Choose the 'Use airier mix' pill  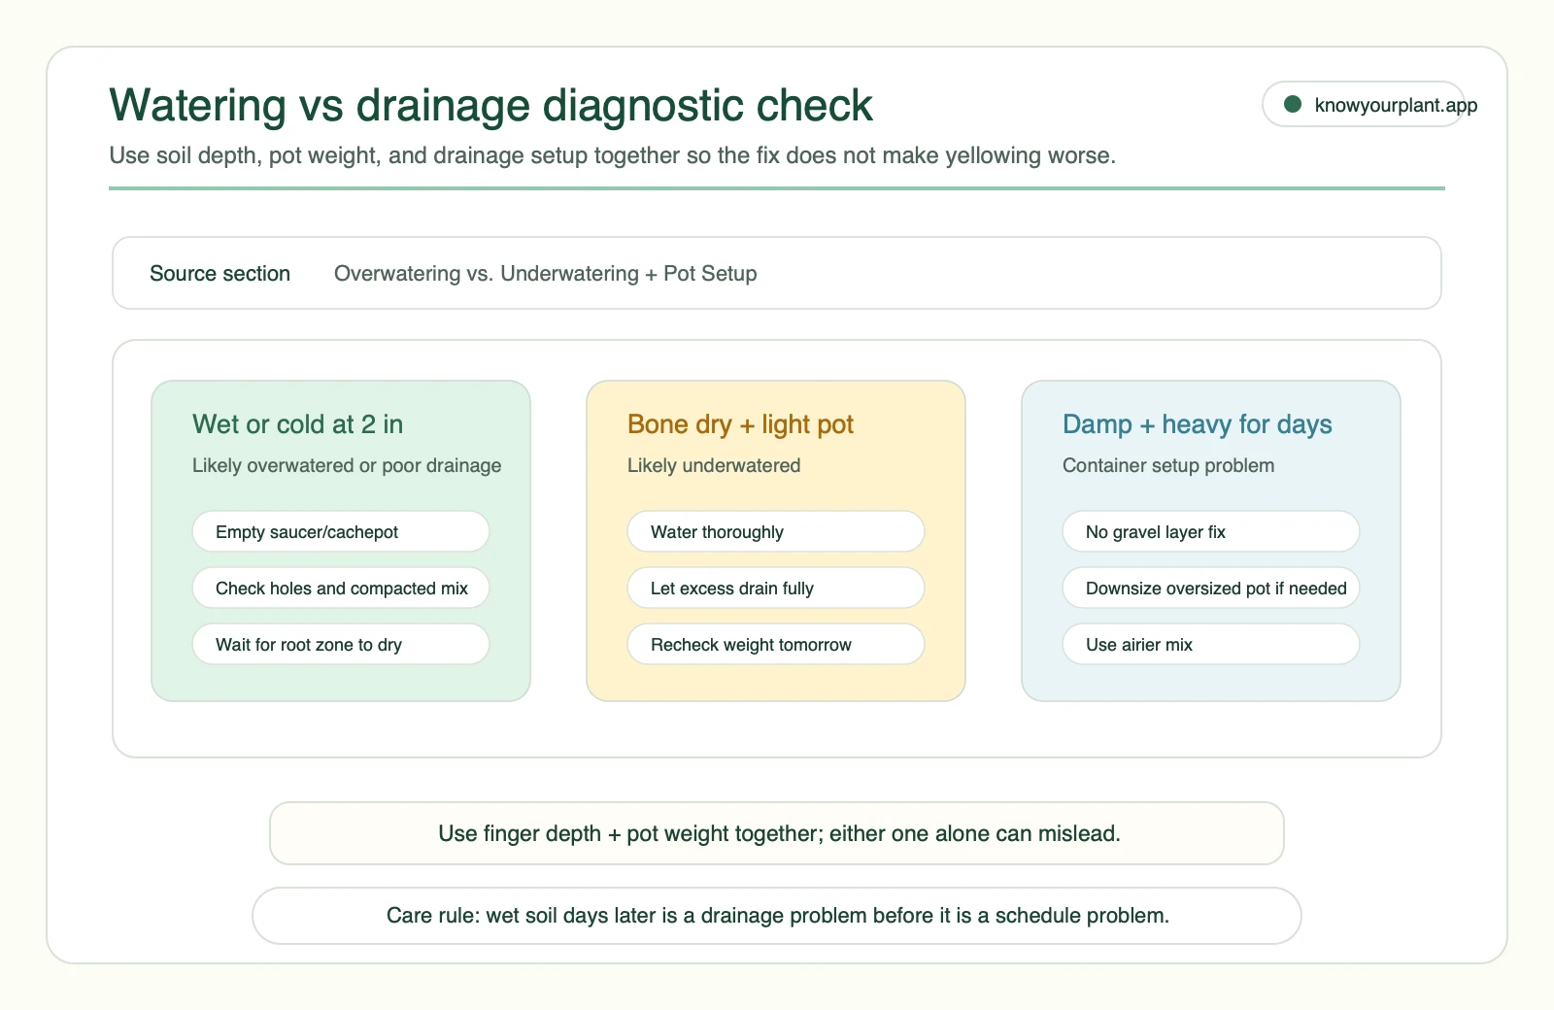tap(1211, 644)
